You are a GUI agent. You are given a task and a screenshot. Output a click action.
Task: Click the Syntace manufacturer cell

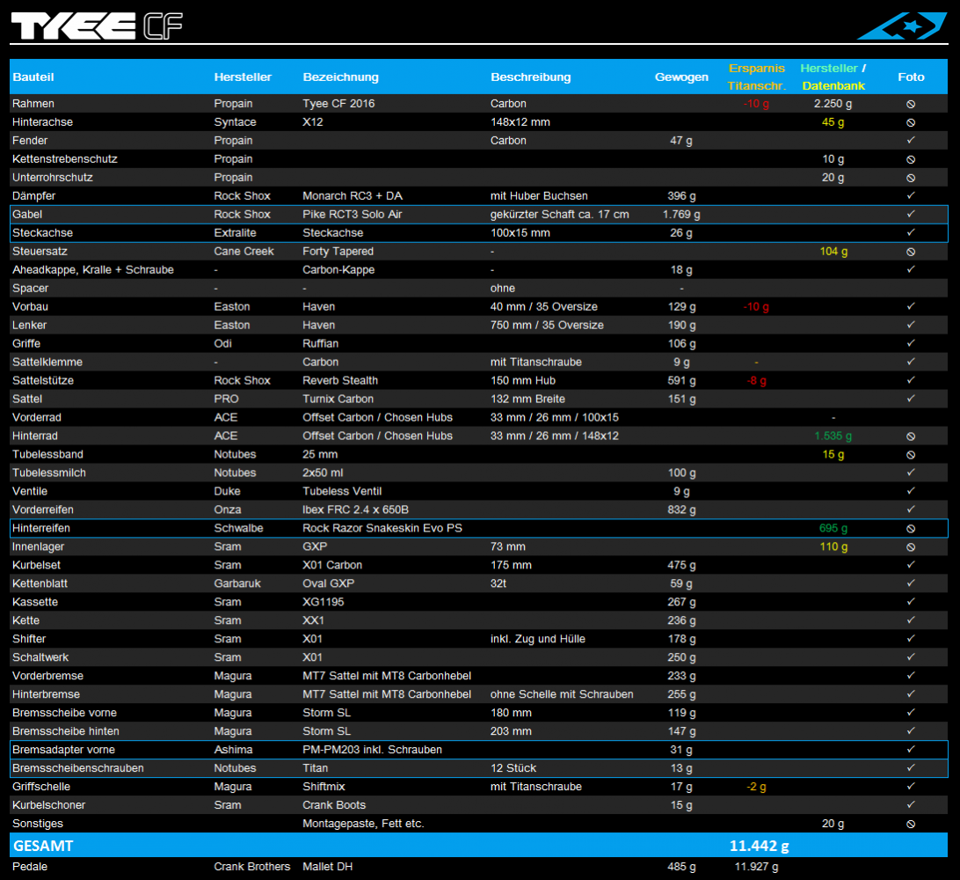pos(235,122)
